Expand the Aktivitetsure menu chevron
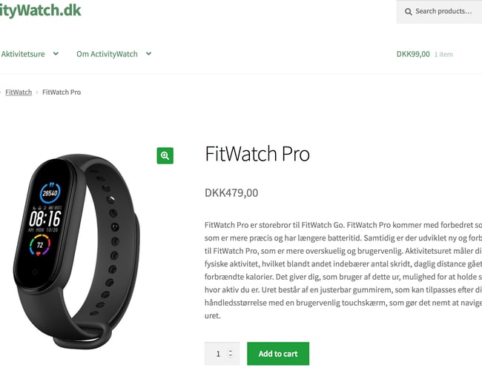The height and width of the screenshot is (370, 482). point(56,54)
